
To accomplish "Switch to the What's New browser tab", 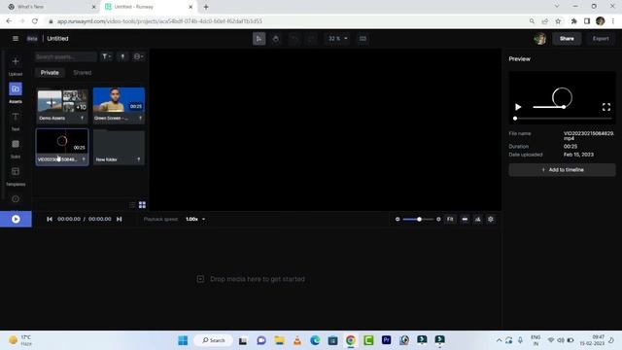I will pyautogui.click(x=52, y=7).
